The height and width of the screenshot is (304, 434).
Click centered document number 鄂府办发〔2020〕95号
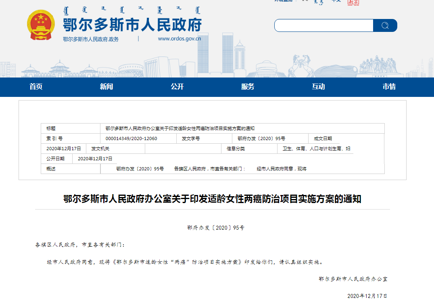click(216, 228)
